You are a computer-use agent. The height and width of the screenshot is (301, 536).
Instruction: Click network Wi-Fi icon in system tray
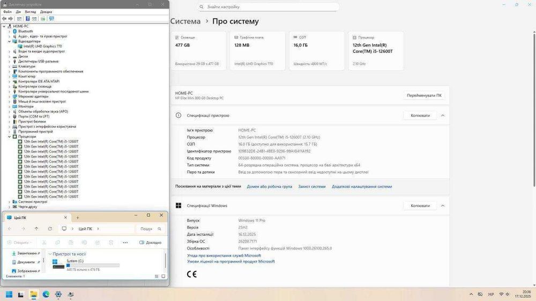point(502,294)
